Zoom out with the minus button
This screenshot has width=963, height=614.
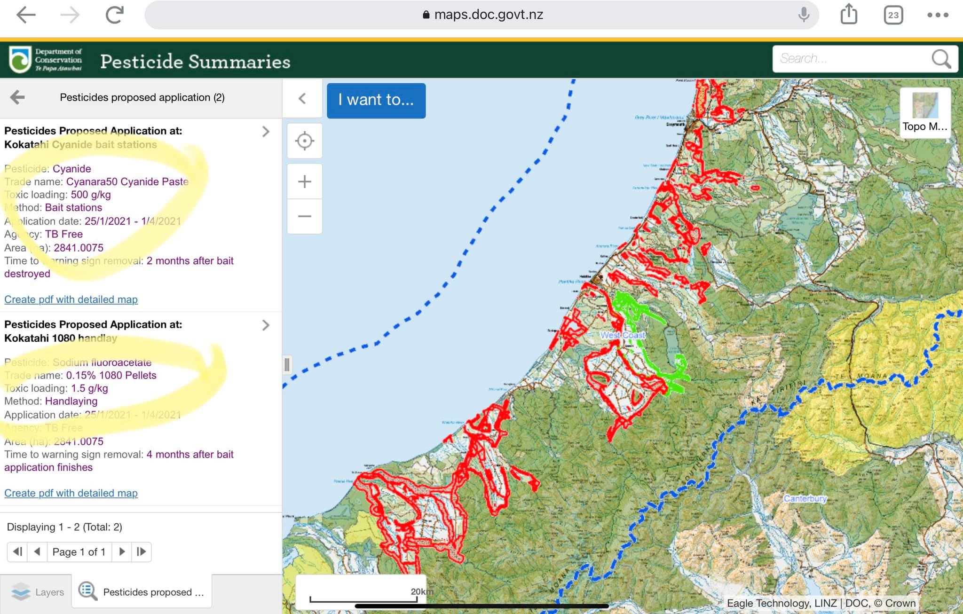pyautogui.click(x=304, y=216)
